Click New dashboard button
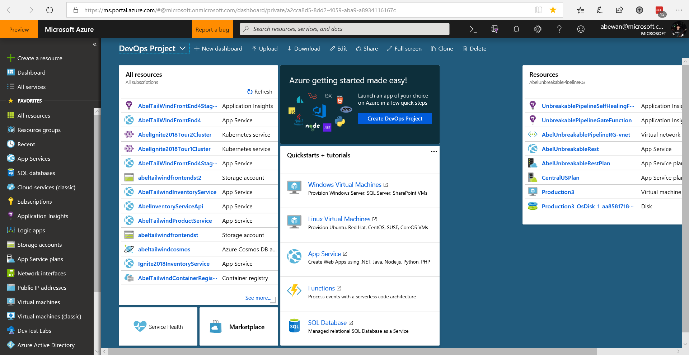The height and width of the screenshot is (355, 689). pos(218,48)
